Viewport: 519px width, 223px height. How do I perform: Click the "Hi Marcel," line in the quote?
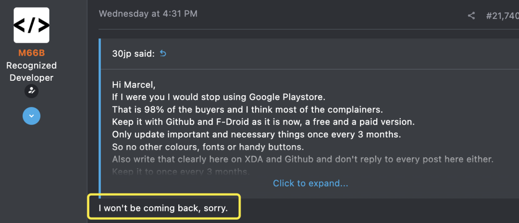tap(134, 84)
